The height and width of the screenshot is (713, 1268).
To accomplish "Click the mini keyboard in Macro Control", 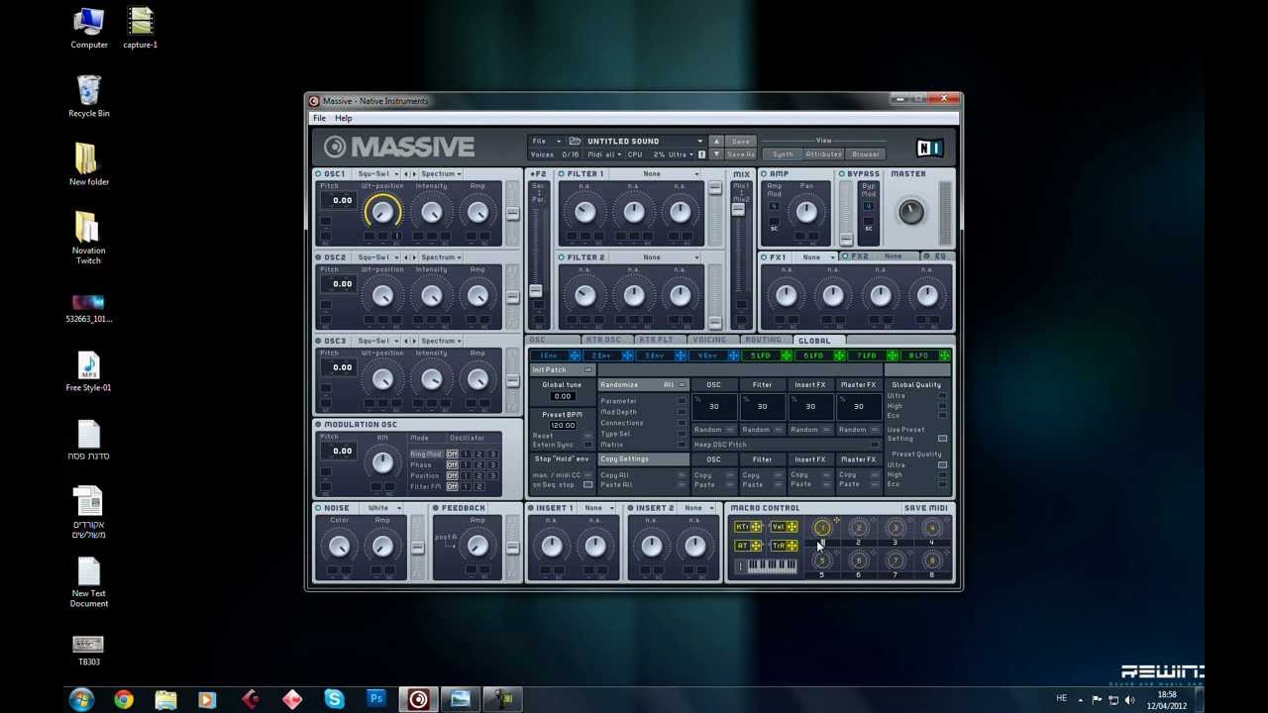I will click(x=771, y=566).
